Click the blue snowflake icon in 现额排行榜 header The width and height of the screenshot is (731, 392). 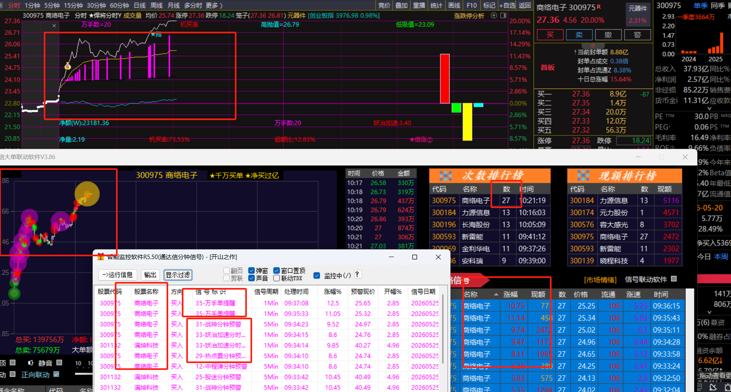(x=583, y=176)
